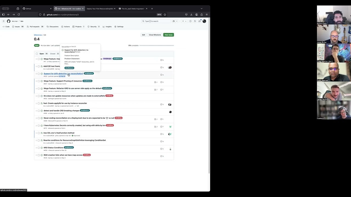351x197 pixels.
Task: Click the Milestones breadcrumb link
Action: (x=38, y=35)
